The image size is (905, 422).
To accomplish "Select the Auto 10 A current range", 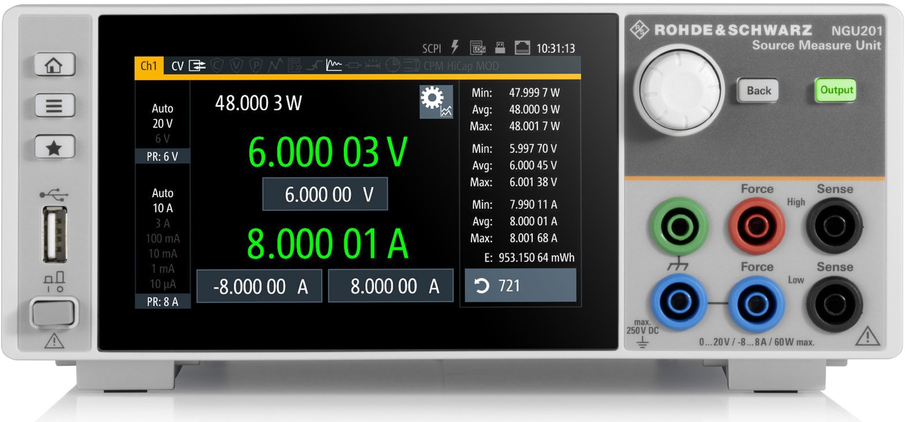I will click(162, 201).
